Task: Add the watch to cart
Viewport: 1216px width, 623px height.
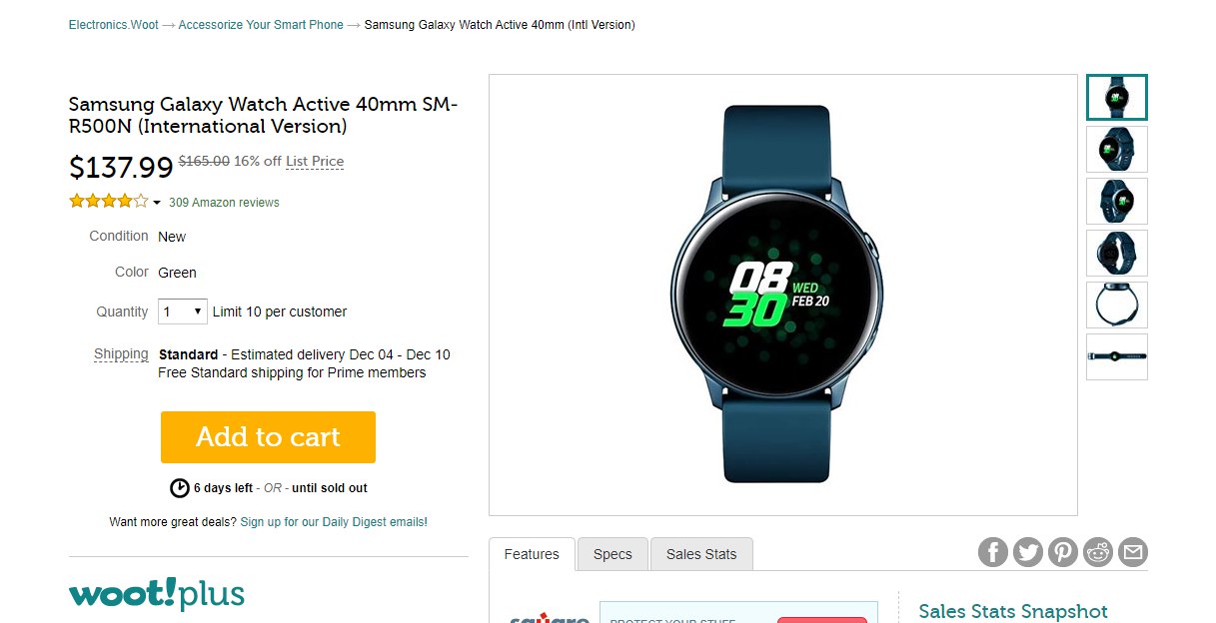Action: tap(268, 437)
